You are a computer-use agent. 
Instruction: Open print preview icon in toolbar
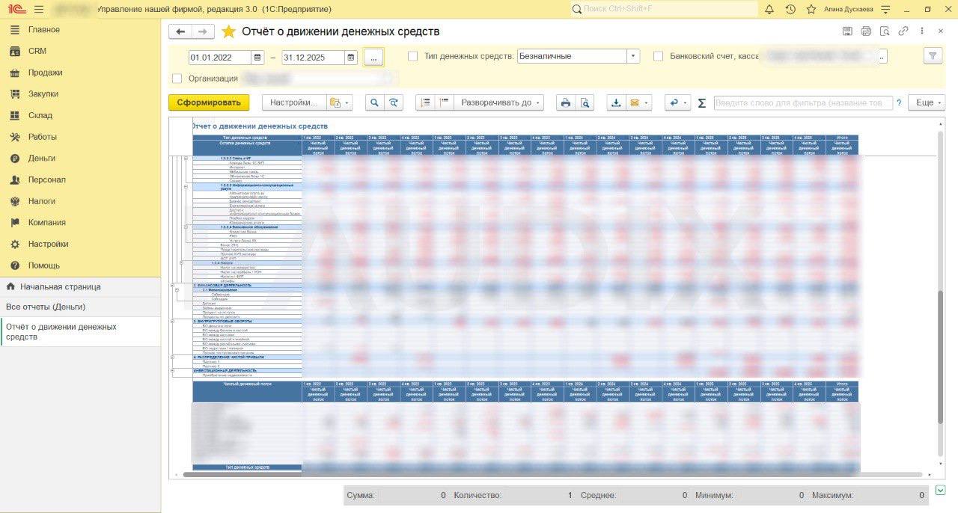click(x=585, y=102)
